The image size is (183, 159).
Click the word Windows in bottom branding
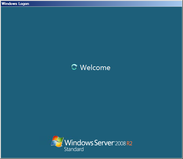pos(77,143)
